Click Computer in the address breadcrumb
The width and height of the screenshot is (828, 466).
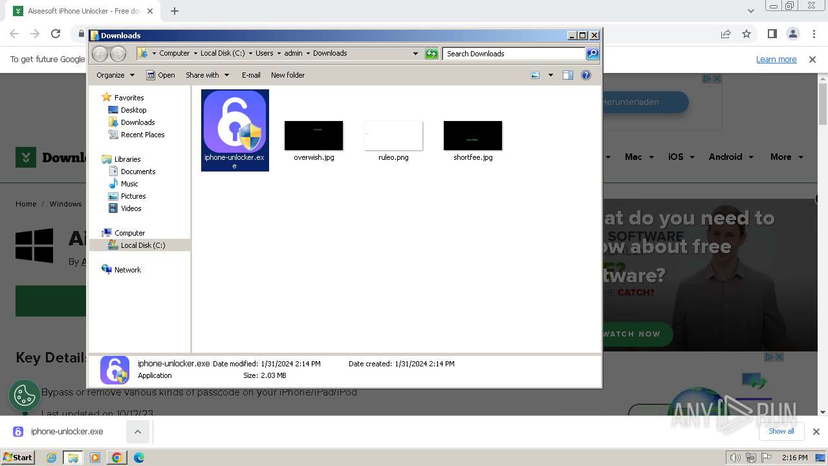pos(175,54)
